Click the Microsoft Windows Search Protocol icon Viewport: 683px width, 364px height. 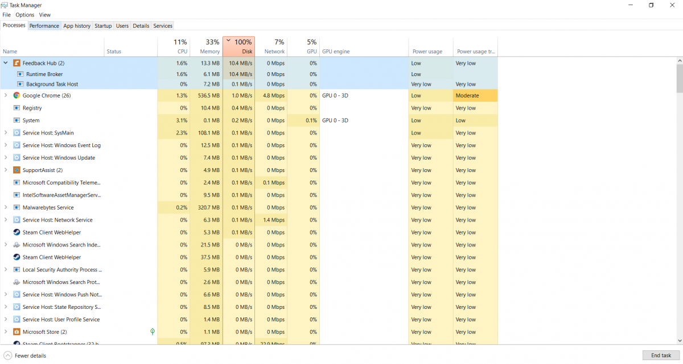[17, 282]
